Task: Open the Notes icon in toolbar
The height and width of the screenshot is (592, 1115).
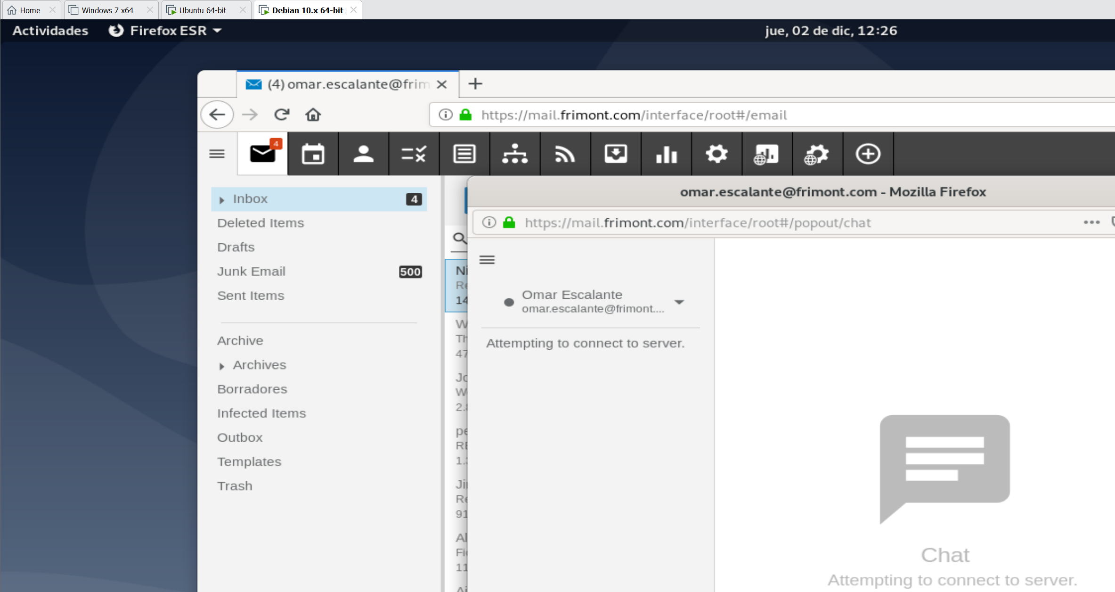Action: [x=464, y=154]
